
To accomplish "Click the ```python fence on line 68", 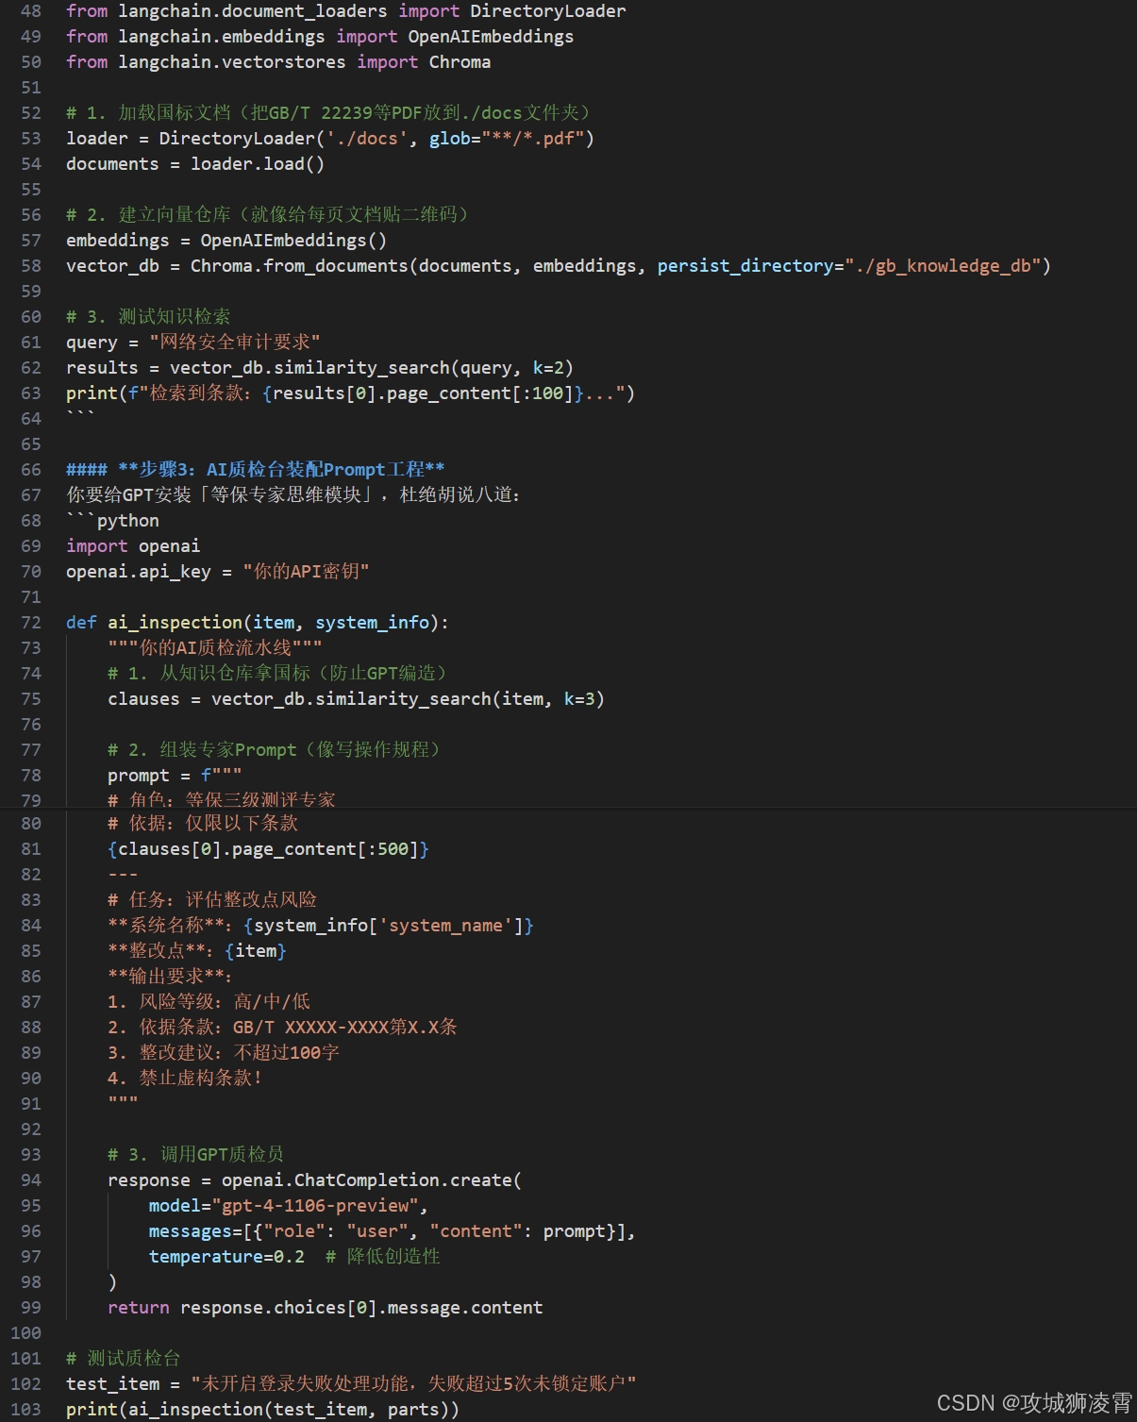I will click(112, 521).
